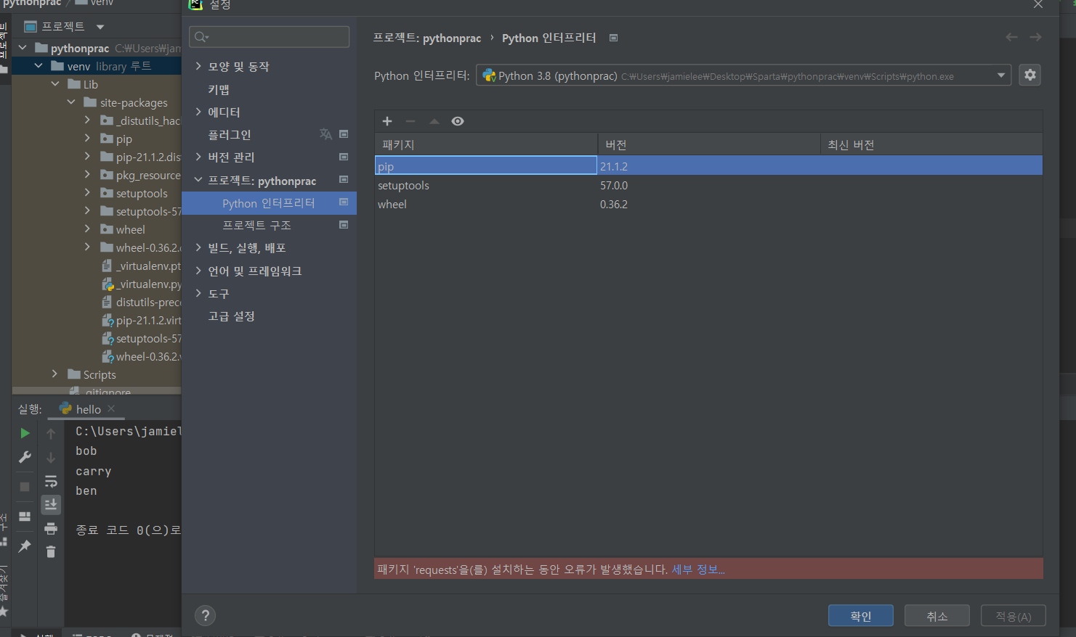
Task: Collapse 프로젝트: pythonprac settings section
Action: [x=198, y=180]
